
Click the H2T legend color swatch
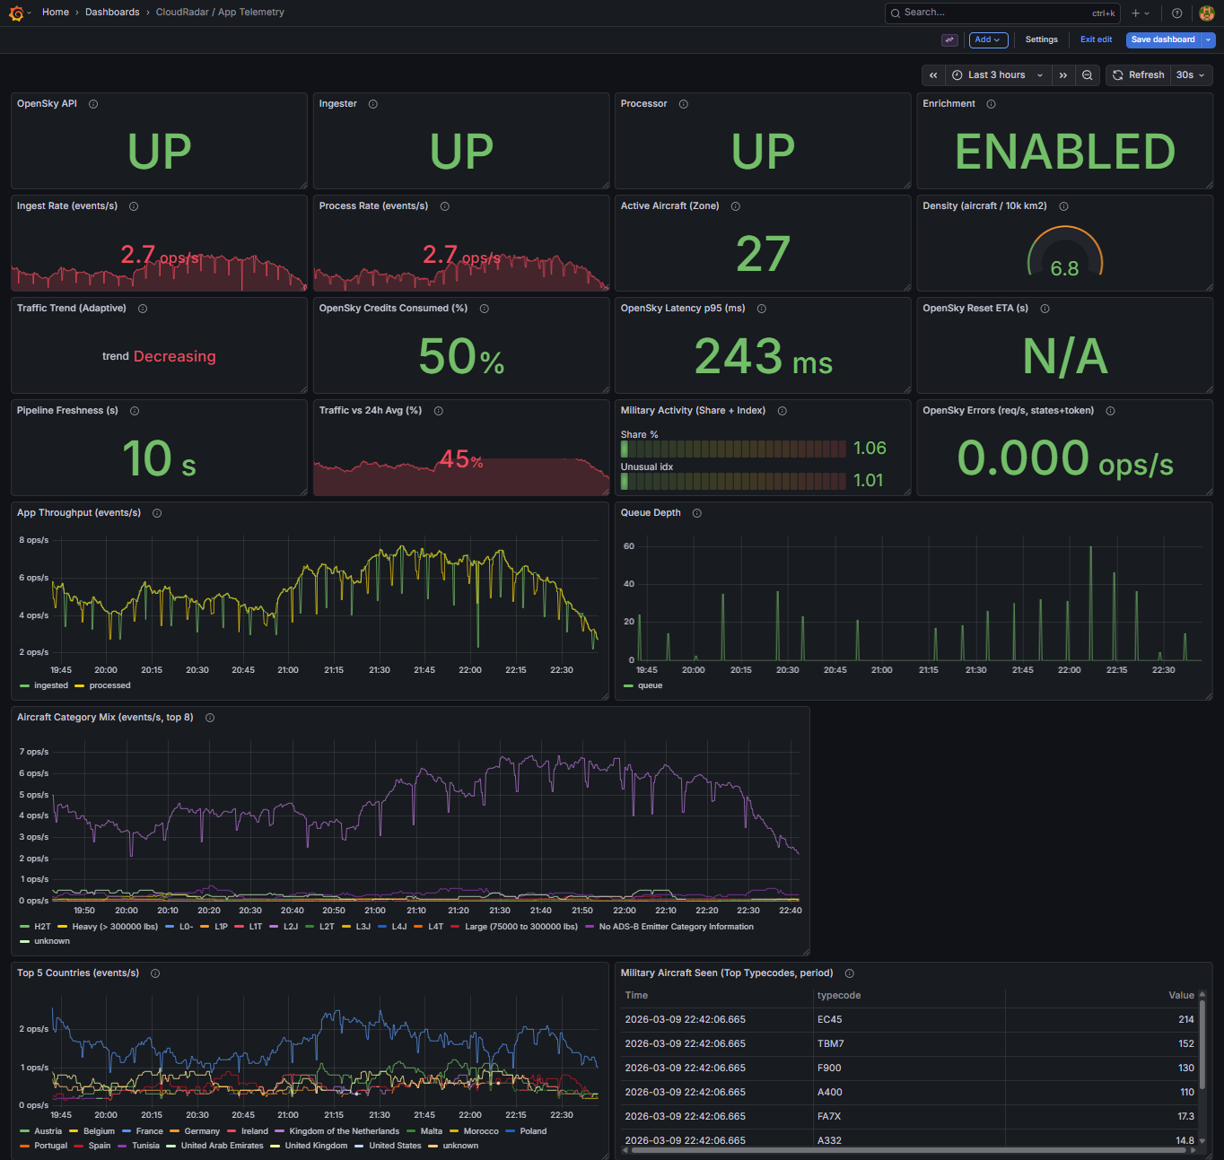click(23, 926)
